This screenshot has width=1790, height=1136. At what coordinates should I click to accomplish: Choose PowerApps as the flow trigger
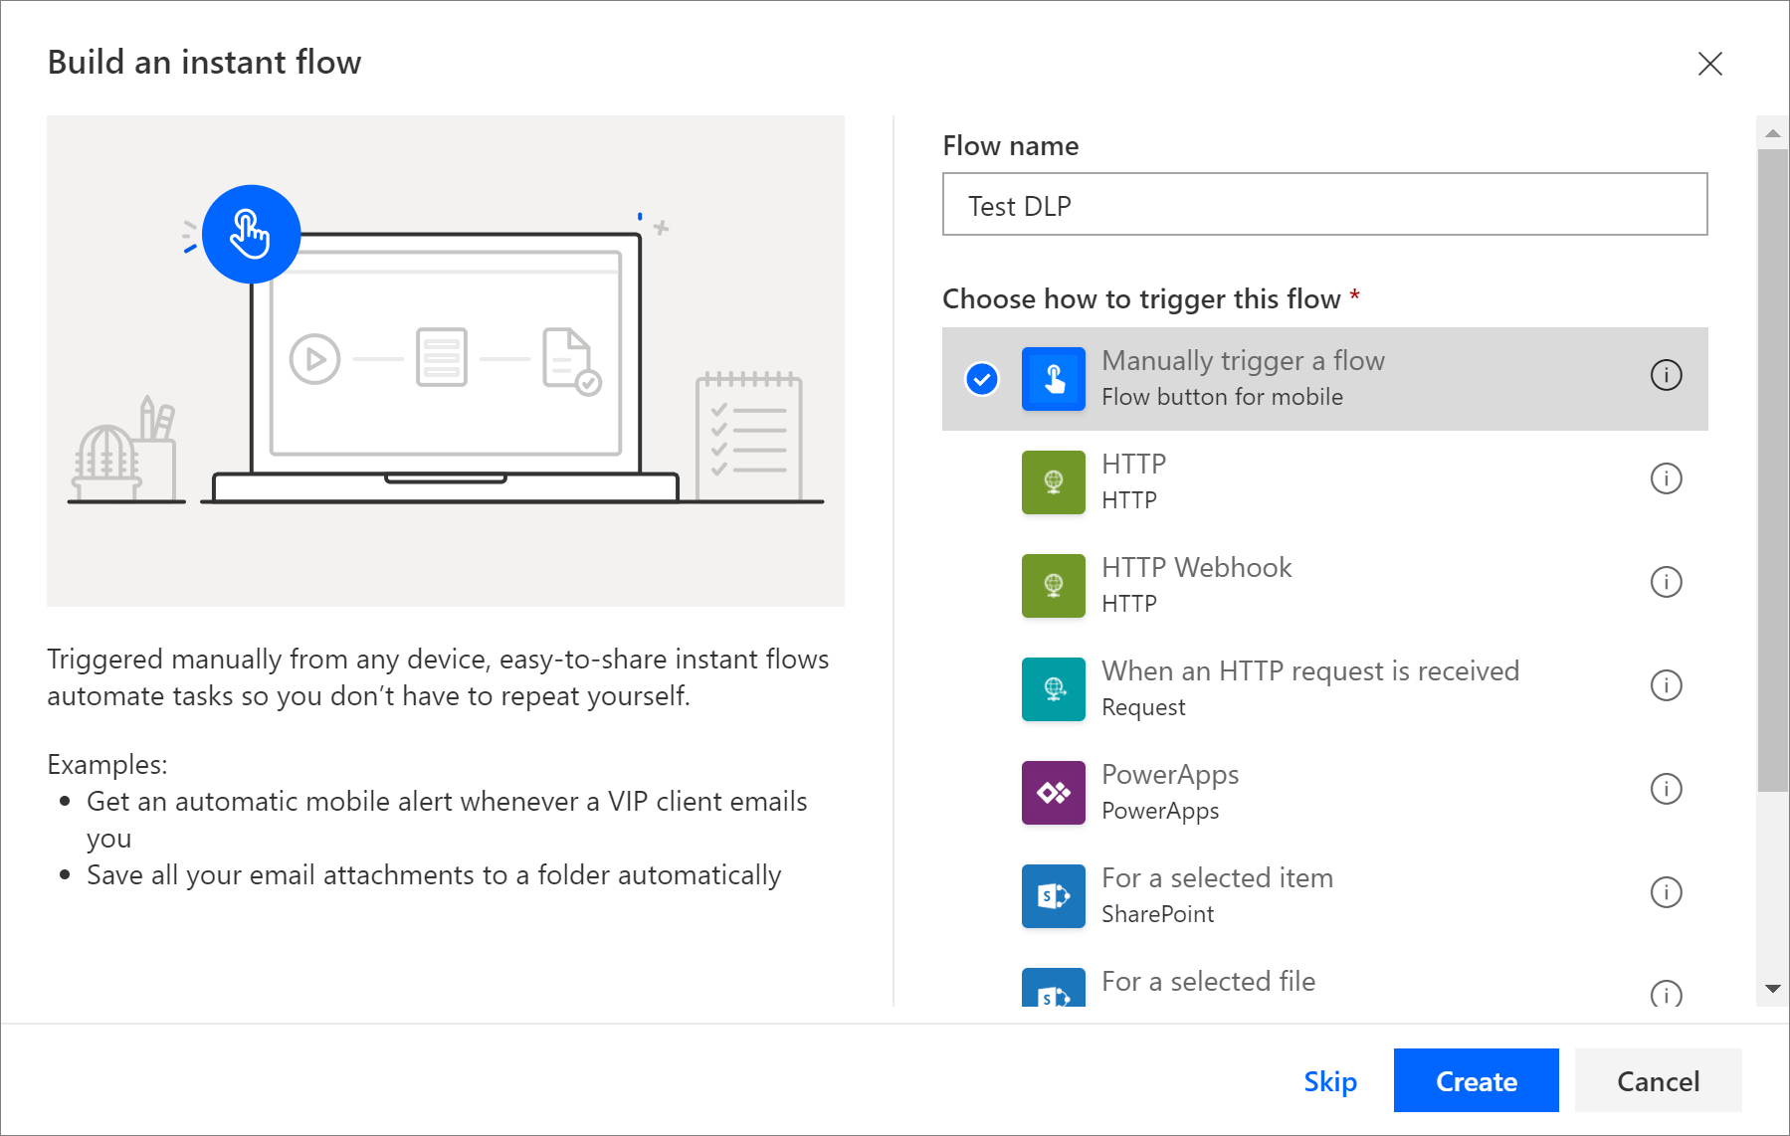point(1293,793)
